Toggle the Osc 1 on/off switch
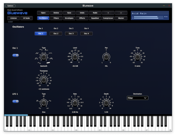The image size is (176, 136). coord(15,55)
